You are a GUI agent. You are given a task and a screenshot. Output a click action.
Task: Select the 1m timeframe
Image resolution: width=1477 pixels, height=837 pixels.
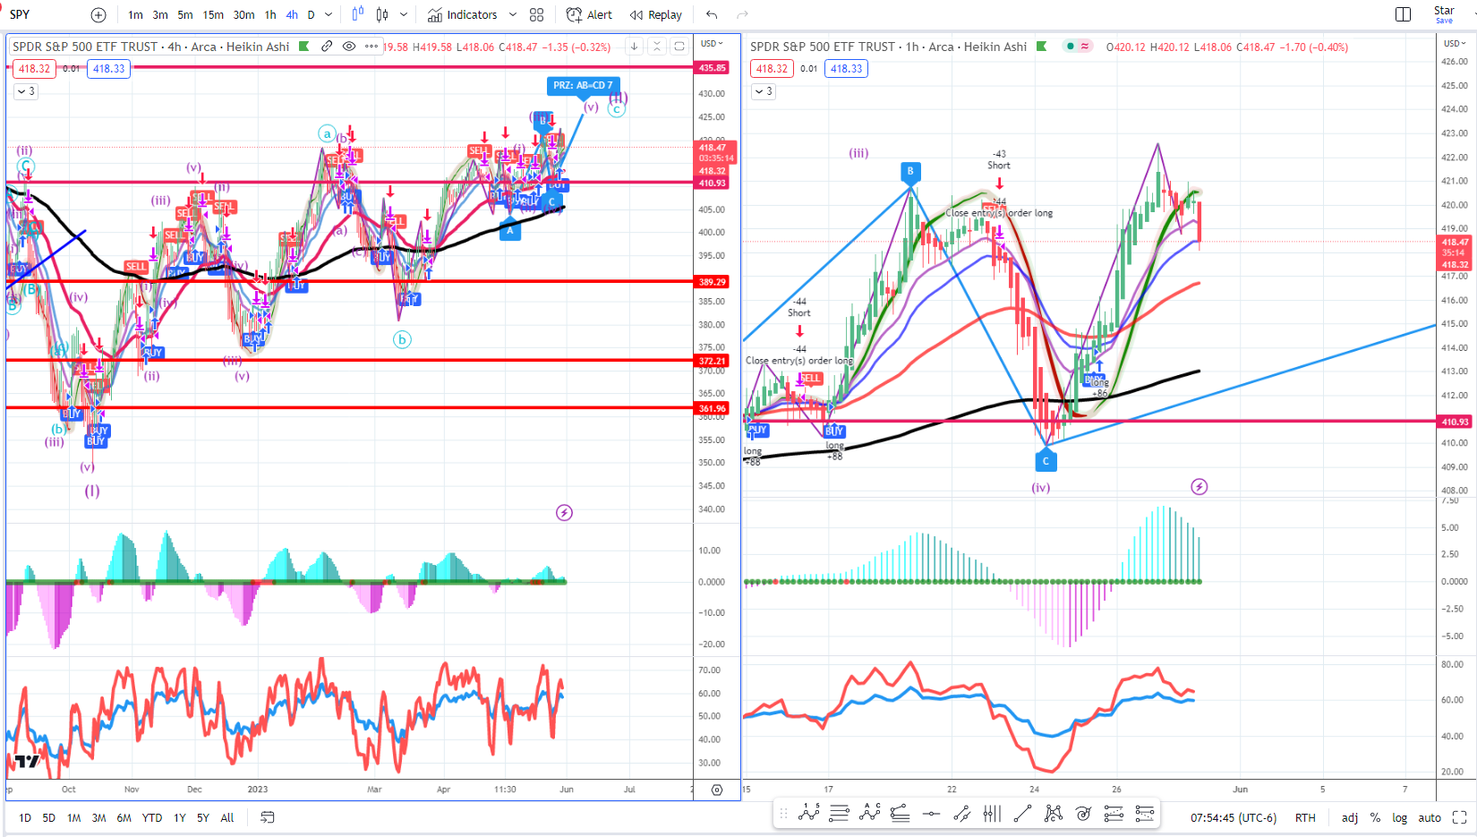(135, 15)
